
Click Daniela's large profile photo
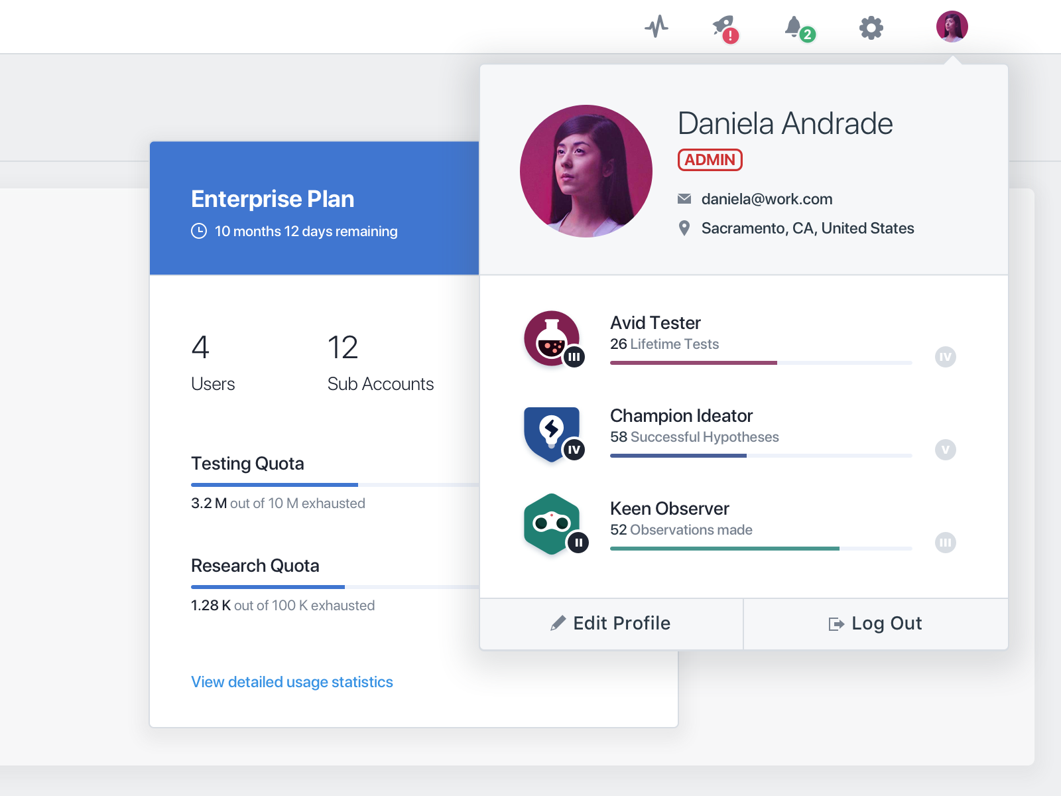coord(586,170)
